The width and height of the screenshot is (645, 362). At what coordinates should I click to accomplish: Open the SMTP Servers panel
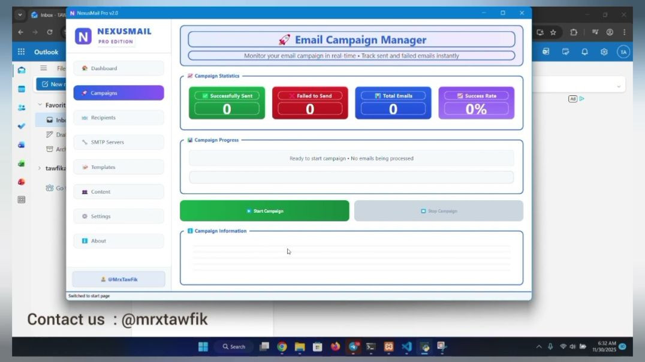[118, 142]
